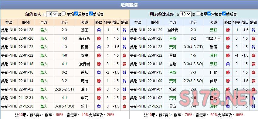Open the games count dropdown for 紐約島人
This screenshot has height=119, width=258.
(52, 14)
